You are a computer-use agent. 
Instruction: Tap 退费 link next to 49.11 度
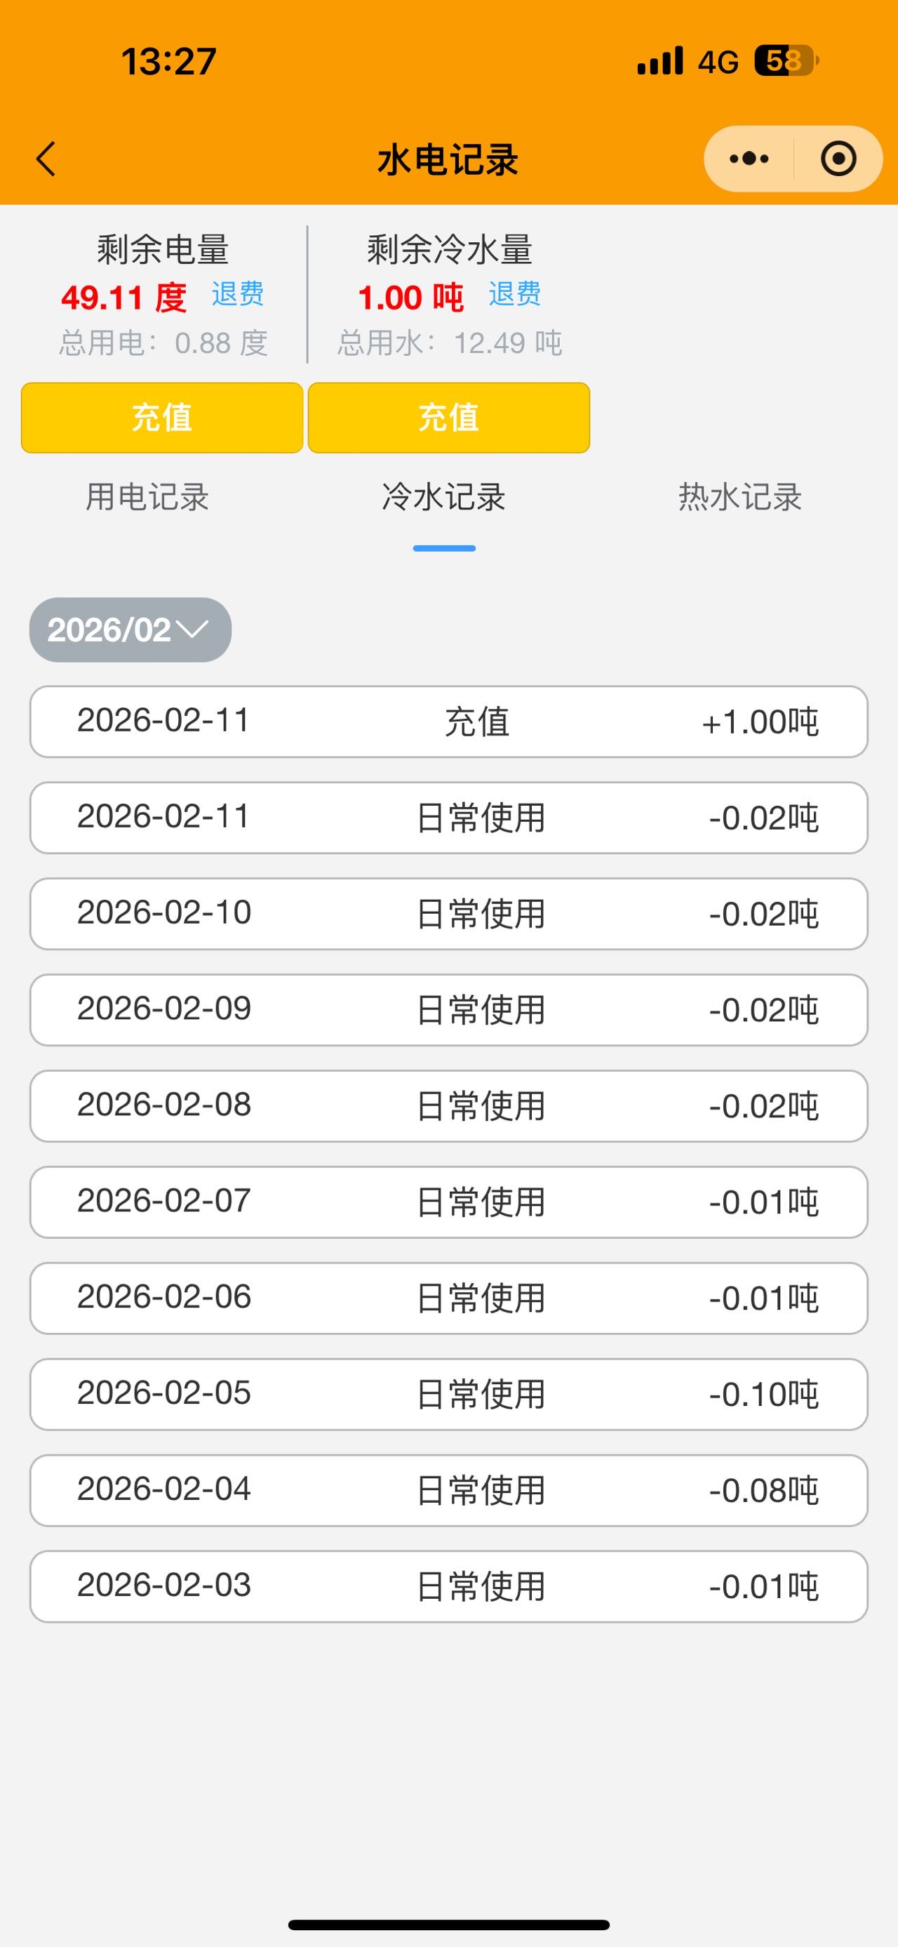(x=237, y=294)
